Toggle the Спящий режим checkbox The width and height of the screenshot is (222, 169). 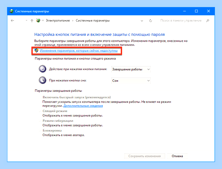pyautogui.click(x=40, y=111)
